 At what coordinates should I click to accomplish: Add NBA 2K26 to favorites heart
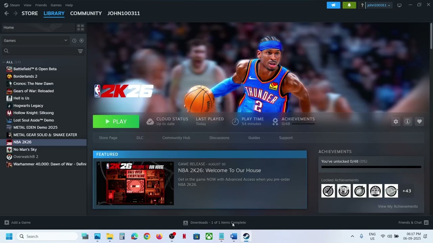point(419,122)
